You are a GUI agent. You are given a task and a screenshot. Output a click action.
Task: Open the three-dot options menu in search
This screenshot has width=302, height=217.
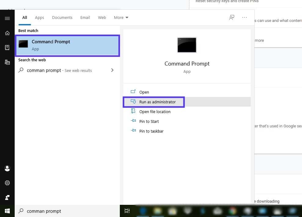click(x=244, y=17)
